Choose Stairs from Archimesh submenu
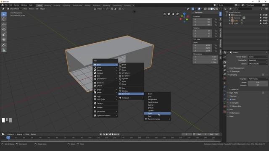 click(x=157, y=114)
